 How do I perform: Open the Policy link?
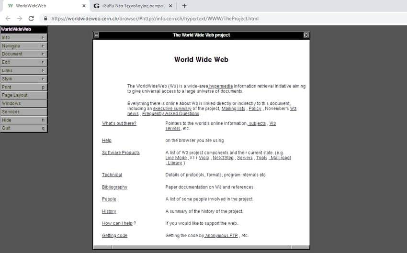[255, 109]
